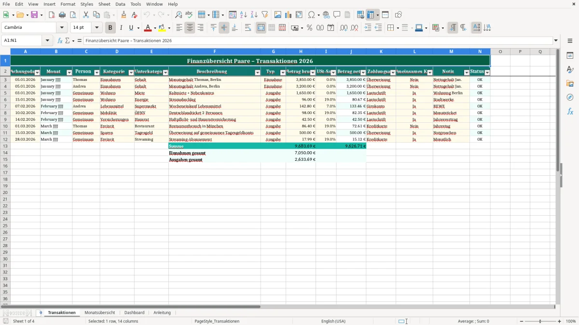This screenshot has height=325, width=579.
Task: Toggle Left-to-Right text direction
Action: pos(453,28)
